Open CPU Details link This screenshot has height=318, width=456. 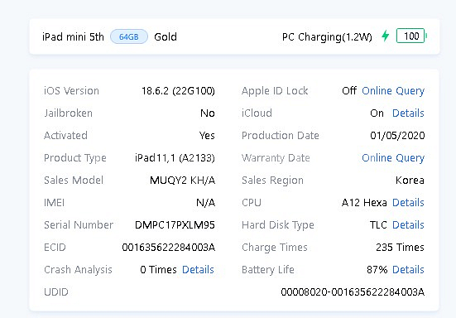click(408, 203)
